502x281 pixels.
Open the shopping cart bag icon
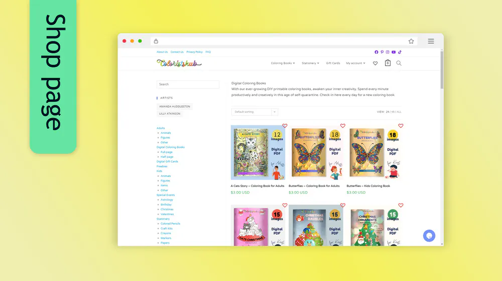coord(388,63)
